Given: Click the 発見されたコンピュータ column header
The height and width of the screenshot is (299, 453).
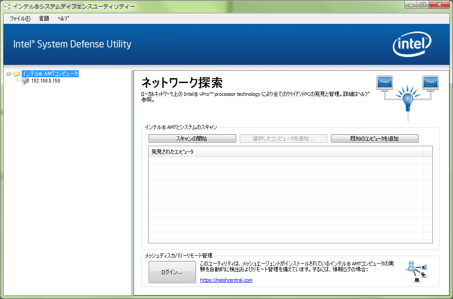Looking at the screenshot, I should [x=286, y=151].
